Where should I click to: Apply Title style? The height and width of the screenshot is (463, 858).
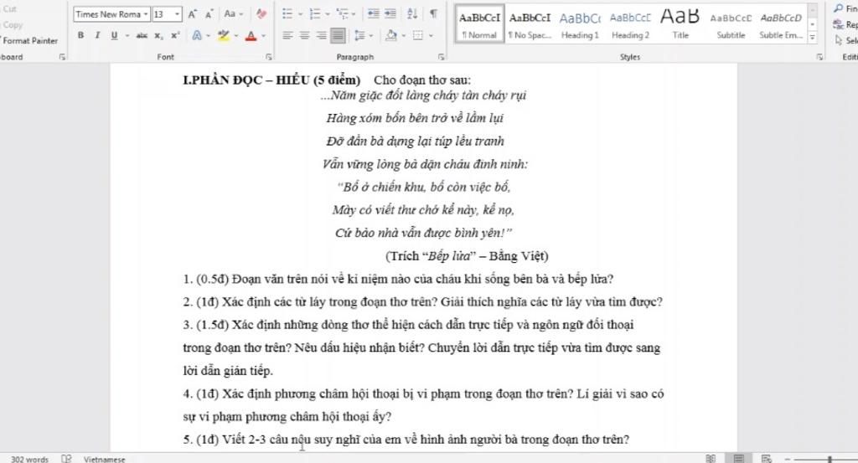pyautogui.click(x=680, y=24)
